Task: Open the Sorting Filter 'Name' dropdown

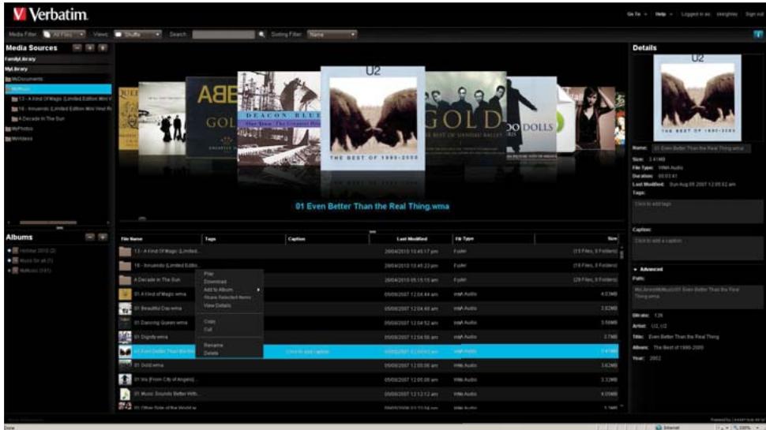Action: [332, 34]
